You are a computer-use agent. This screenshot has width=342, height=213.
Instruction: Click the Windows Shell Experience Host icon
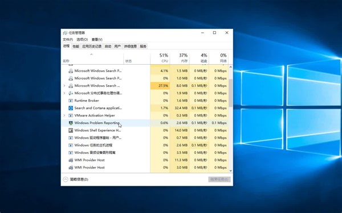tap(71, 131)
